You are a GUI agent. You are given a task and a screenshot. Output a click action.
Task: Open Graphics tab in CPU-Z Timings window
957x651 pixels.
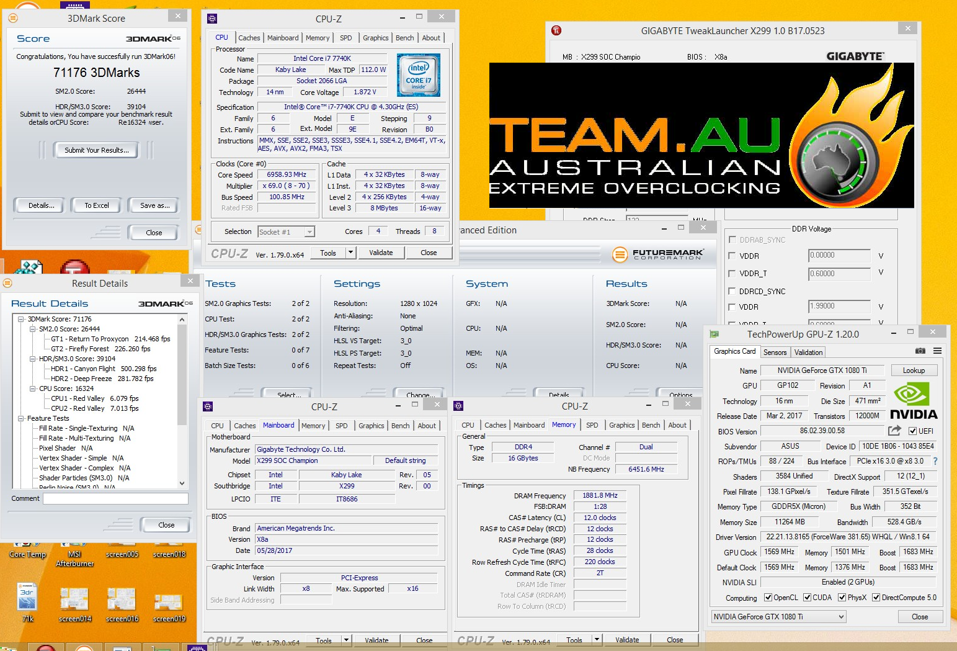click(621, 425)
